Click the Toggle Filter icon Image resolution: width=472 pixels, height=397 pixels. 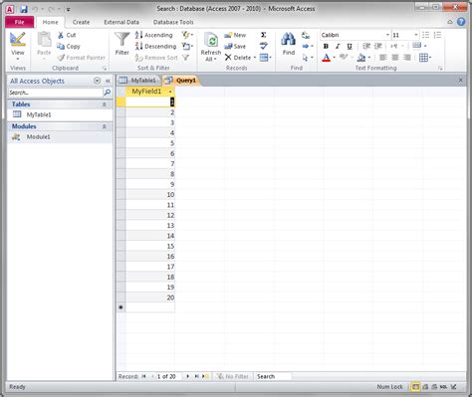click(186, 58)
